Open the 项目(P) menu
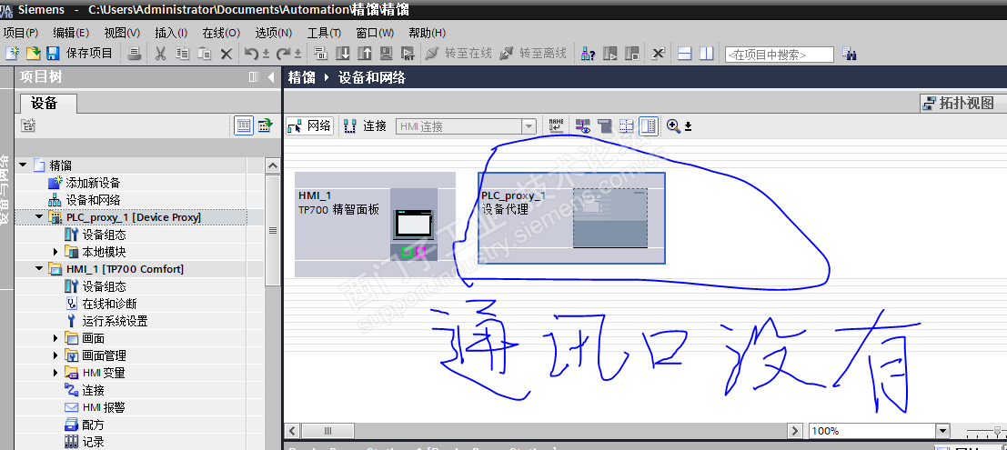Screen dimensions: 1007x450 (x=21, y=33)
